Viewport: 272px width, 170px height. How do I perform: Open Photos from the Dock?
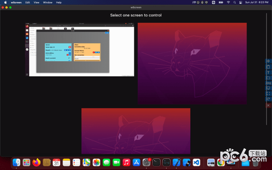click(97, 163)
